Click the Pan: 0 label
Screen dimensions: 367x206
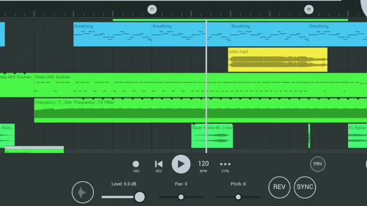pos(181,184)
